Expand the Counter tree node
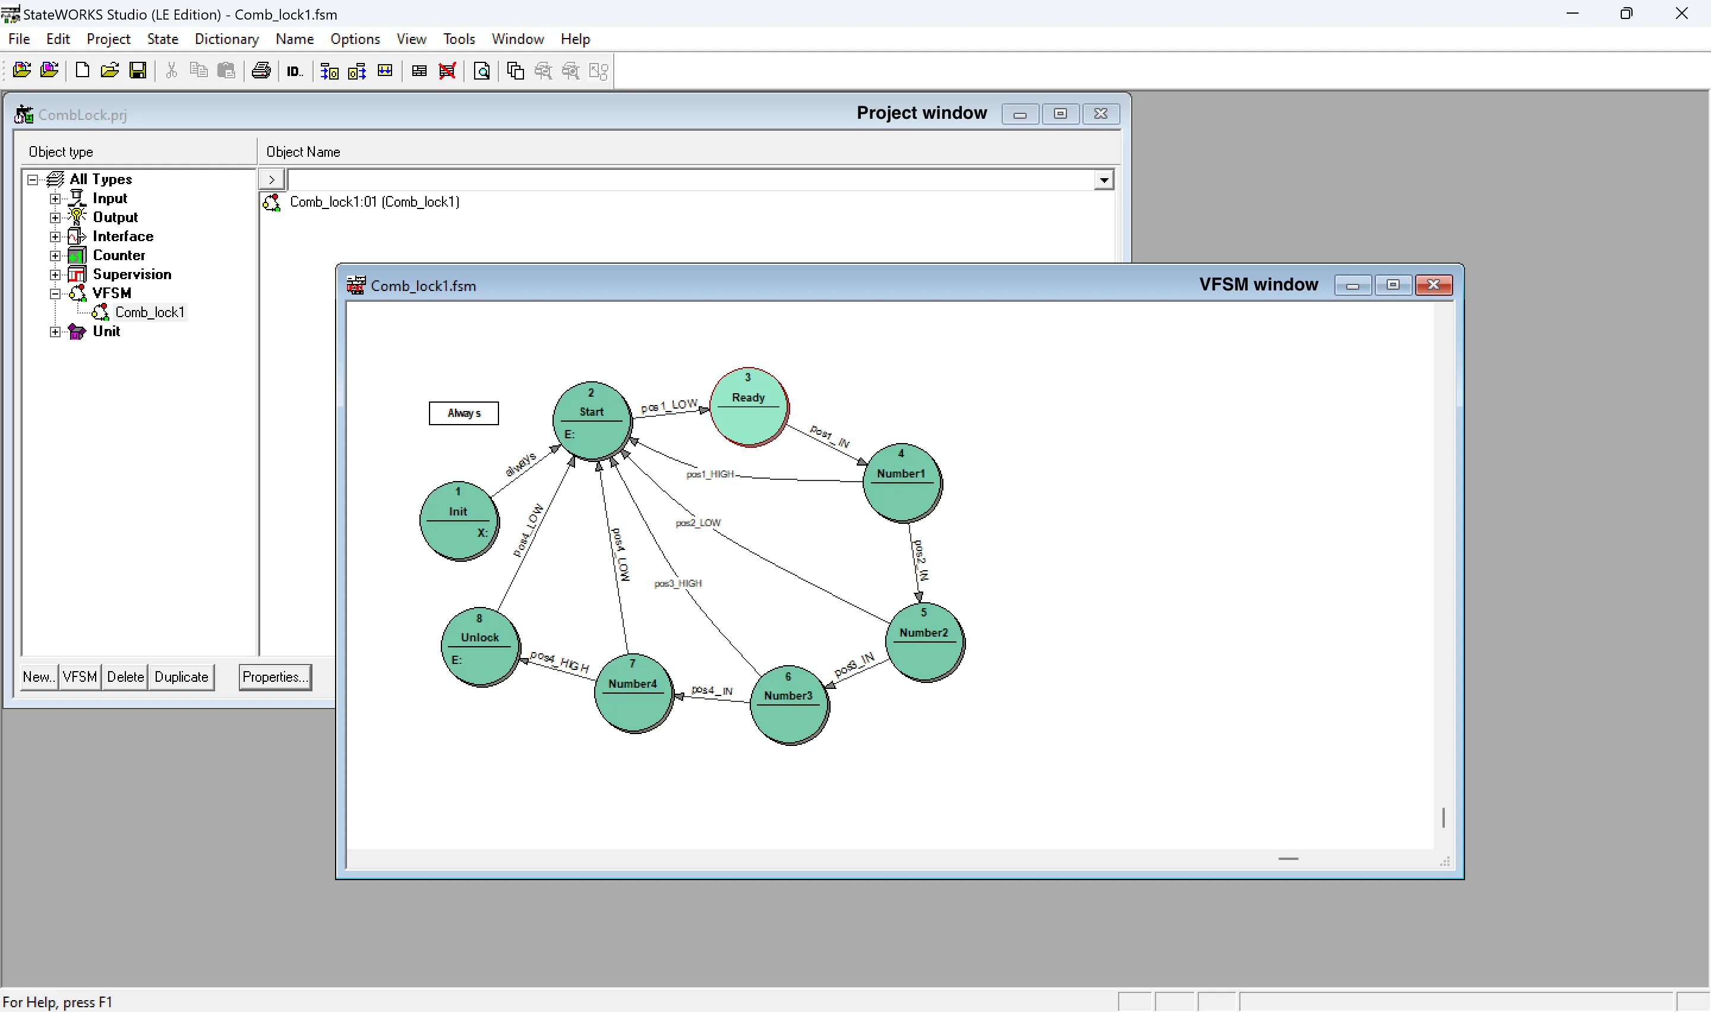The image size is (1711, 1012). [55, 256]
